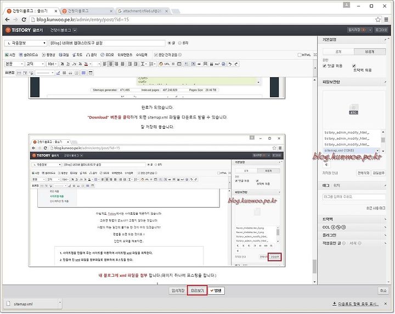The height and width of the screenshot is (314, 395).
Task: Click 전체삭제 to delete all attachments
Action: 363,173
